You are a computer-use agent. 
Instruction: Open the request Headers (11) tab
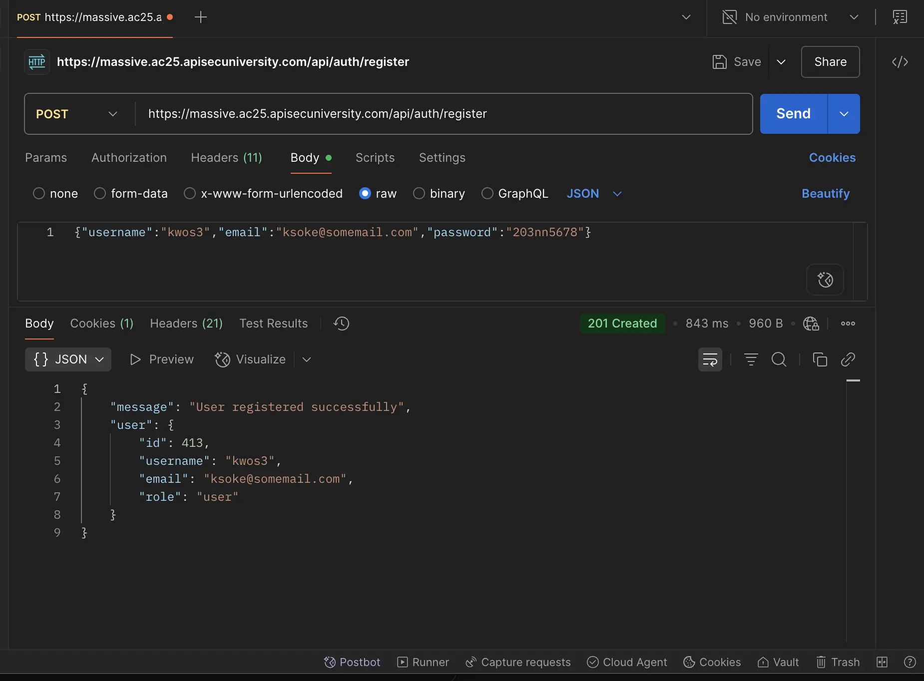point(226,158)
